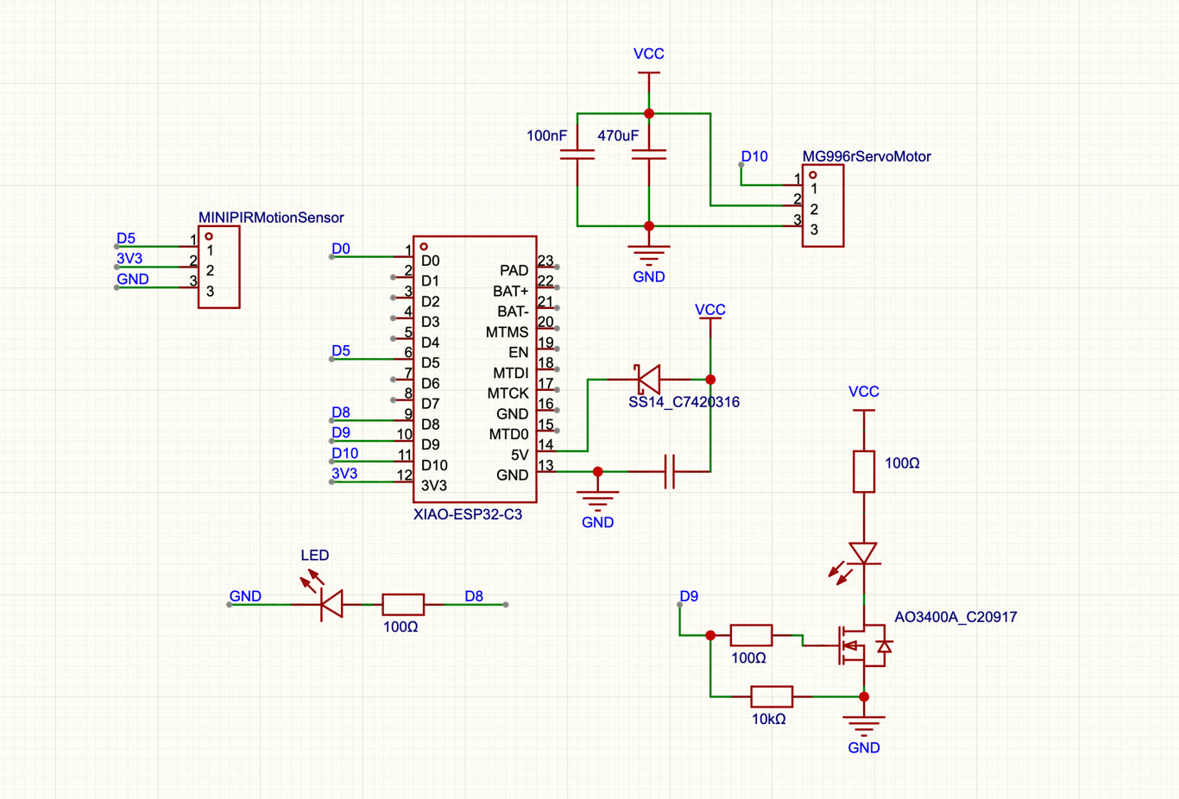The image size is (1179, 799).
Task: Select the MINIPIRMotionSensor connector box
Action: coord(219,267)
